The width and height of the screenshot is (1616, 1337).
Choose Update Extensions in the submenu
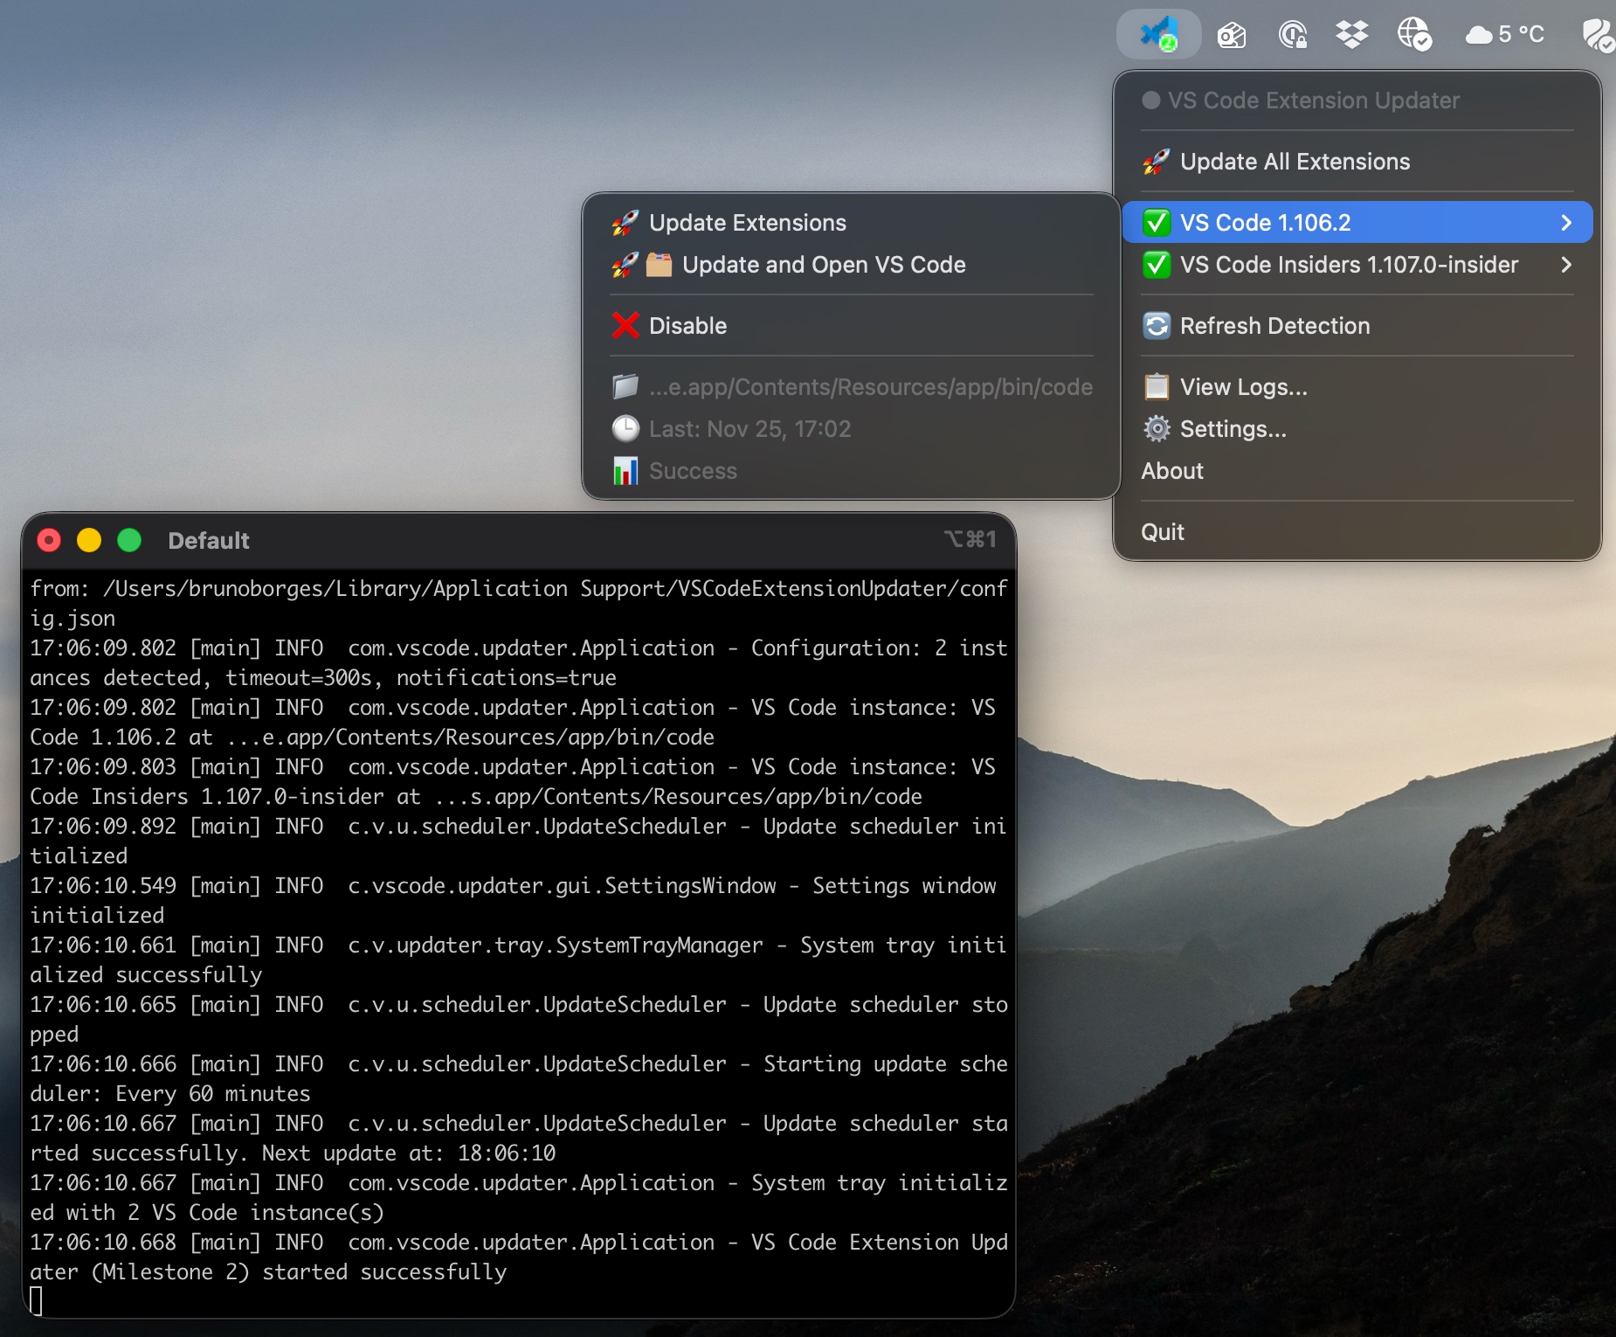[x=747, y=223]
